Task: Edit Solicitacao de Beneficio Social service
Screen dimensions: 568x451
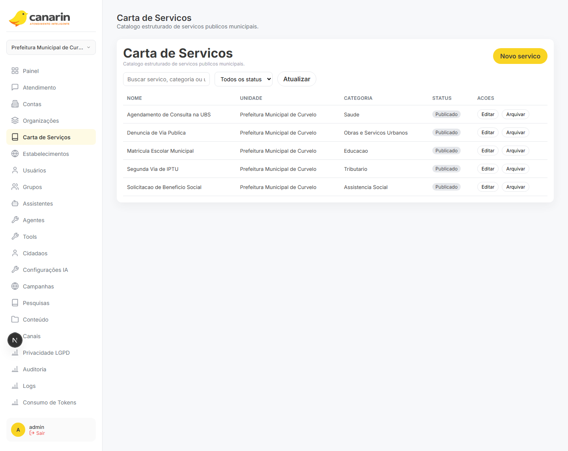Action: tap(488, 187)
